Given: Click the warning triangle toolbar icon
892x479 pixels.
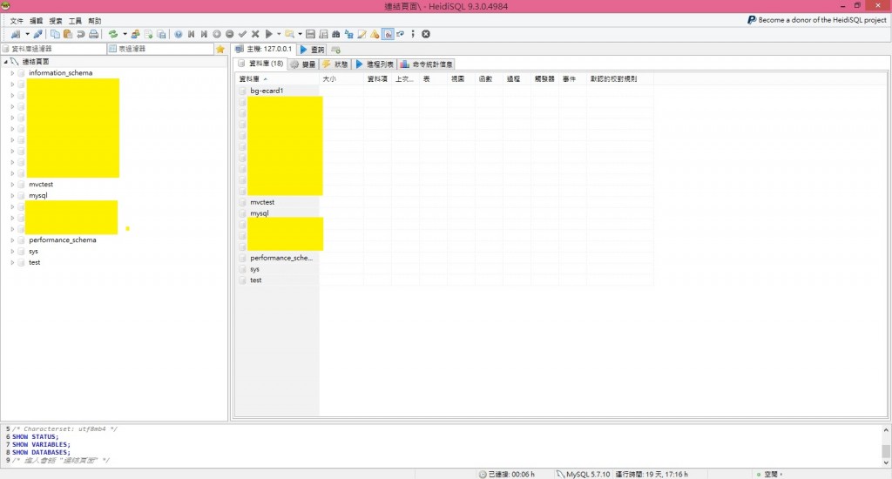Looking at the screenshot, I should coord(375,34).
